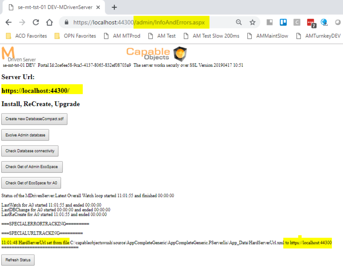343x269 pixels.
Task: Click the LastWatch for A0 status line
Action: (x=51, y=205)
